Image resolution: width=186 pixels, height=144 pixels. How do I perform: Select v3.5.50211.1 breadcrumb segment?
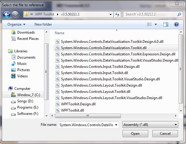pyautogui.click(x=70, y=14)
